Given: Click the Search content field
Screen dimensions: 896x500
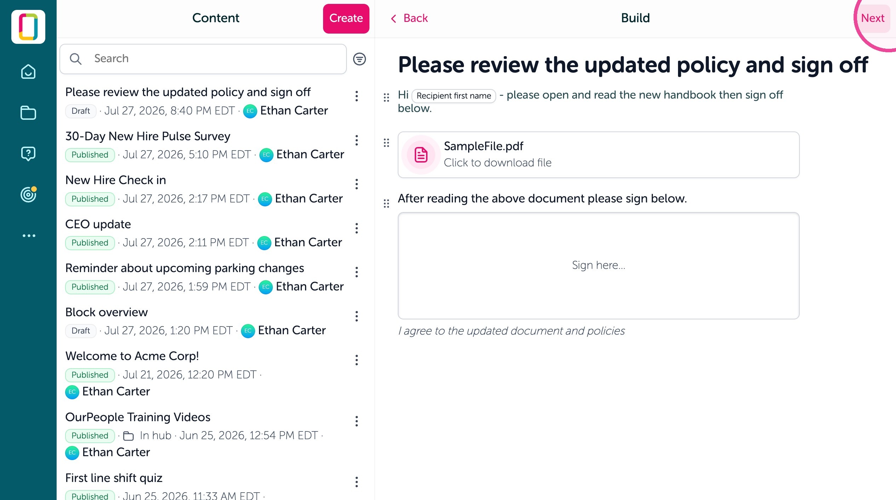Looking at the screenshot, I should pyautogui.click(x=203, y=59).
